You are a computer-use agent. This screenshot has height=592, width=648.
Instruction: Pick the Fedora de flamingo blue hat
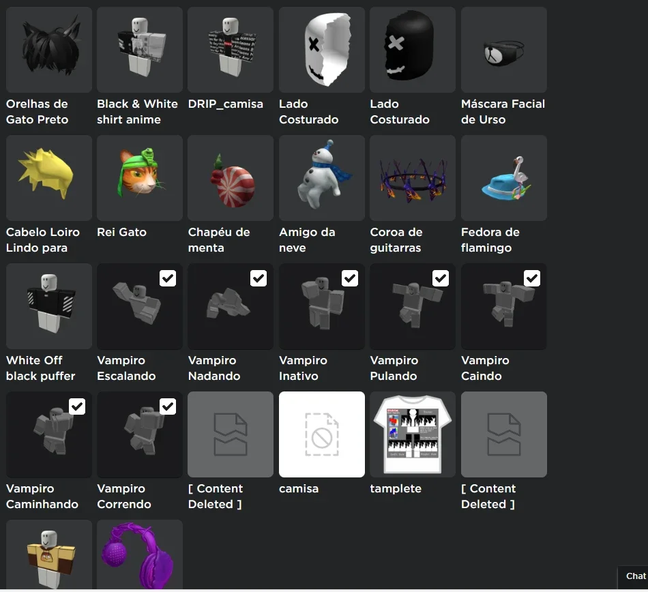504,178
